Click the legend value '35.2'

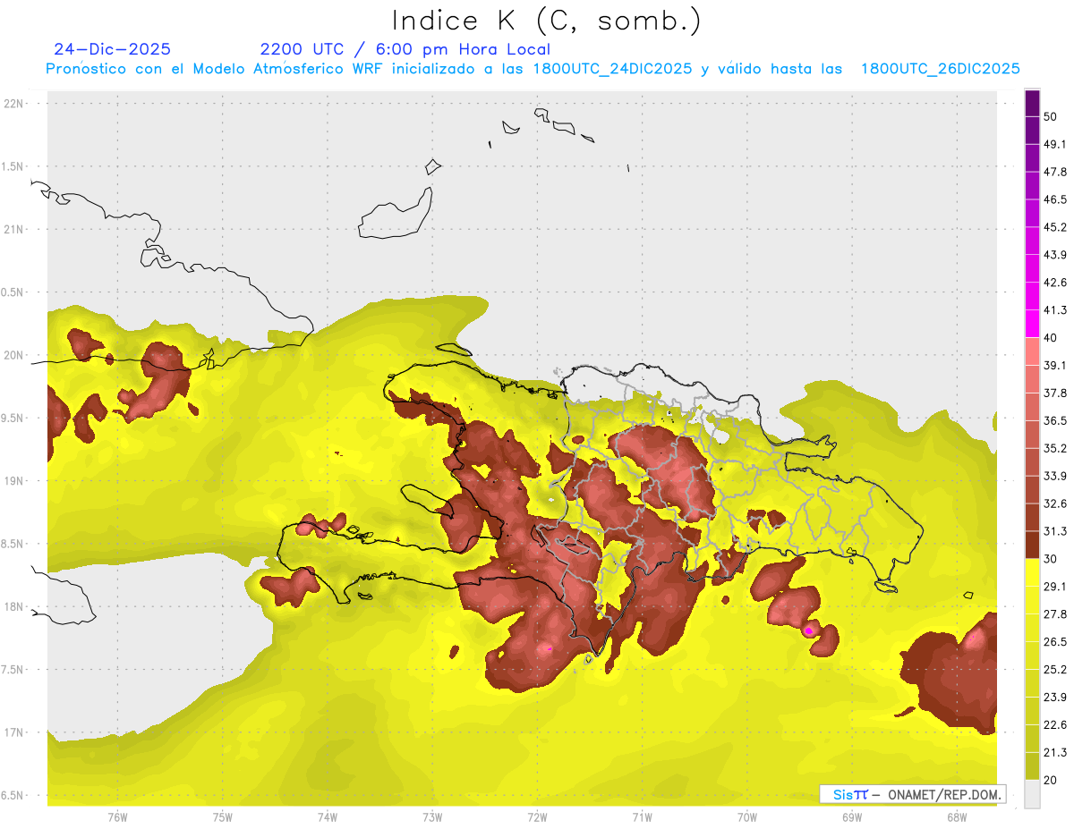click(1054, 448)
